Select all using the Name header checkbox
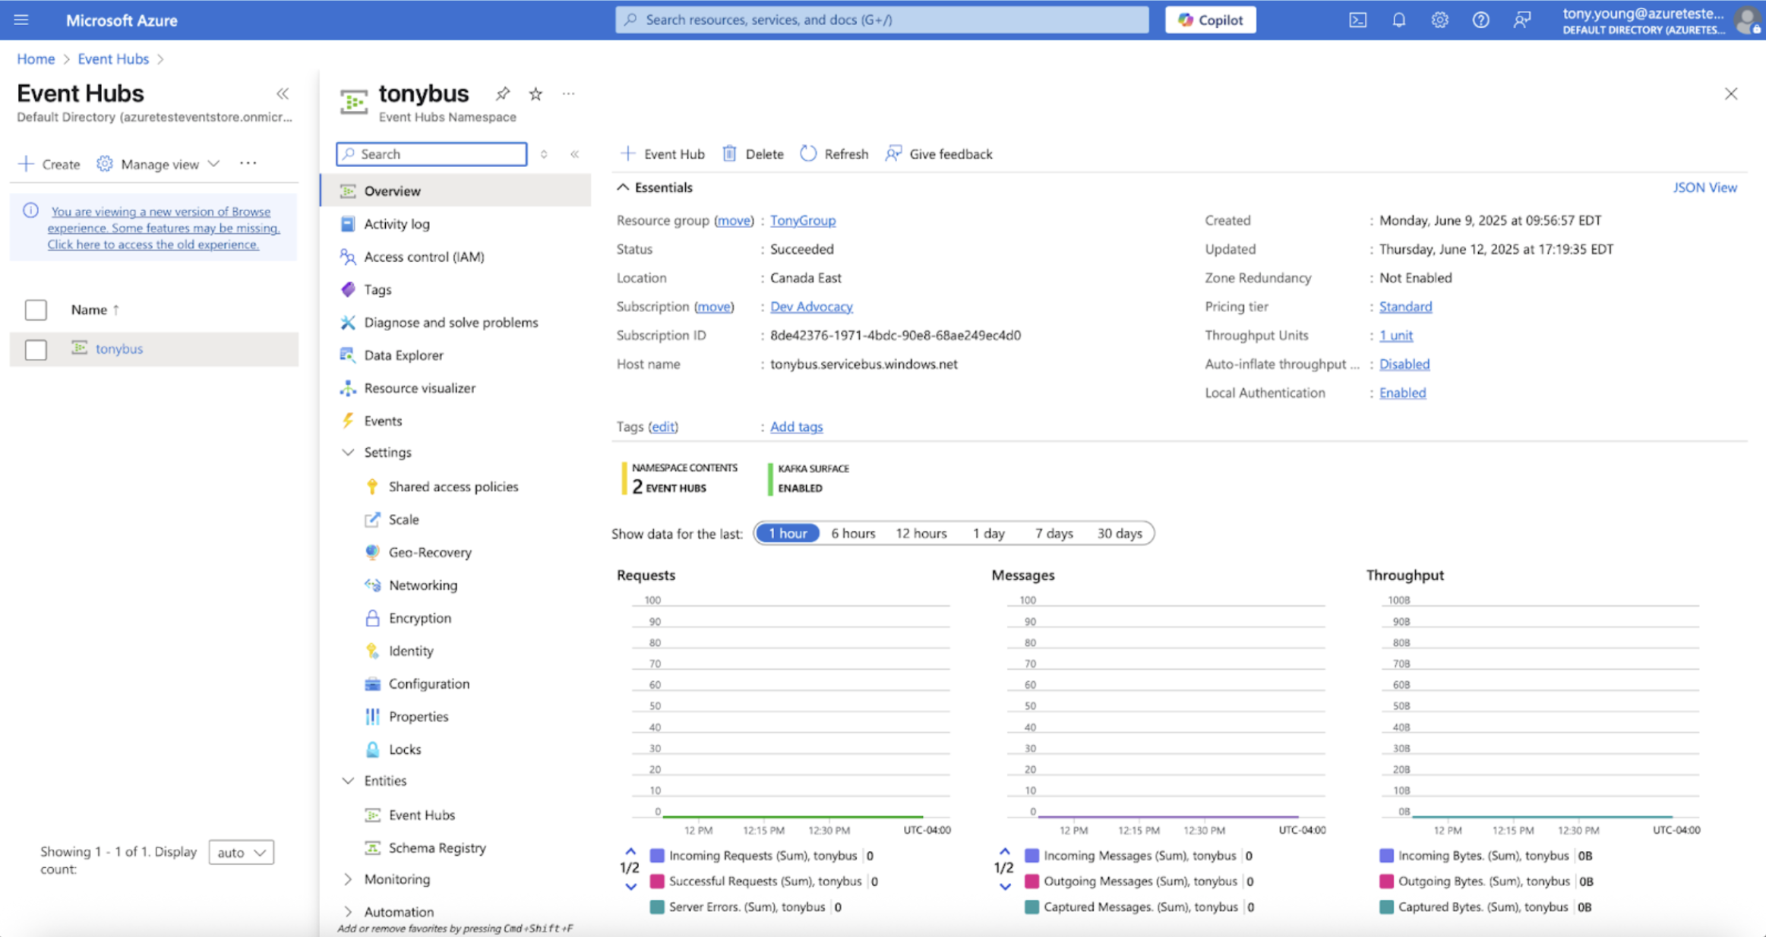Image resolution: width=1766 pixels, height=937 pixels. [36, 310]
